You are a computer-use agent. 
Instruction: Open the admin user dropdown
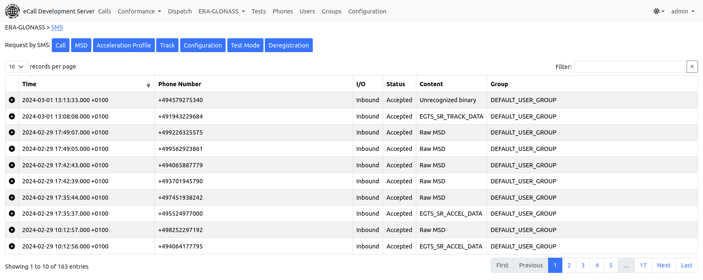click(682, 11)
